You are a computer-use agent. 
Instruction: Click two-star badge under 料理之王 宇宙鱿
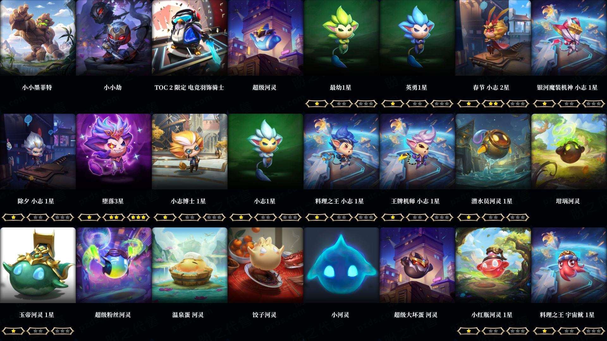click(x=569, y=331)
